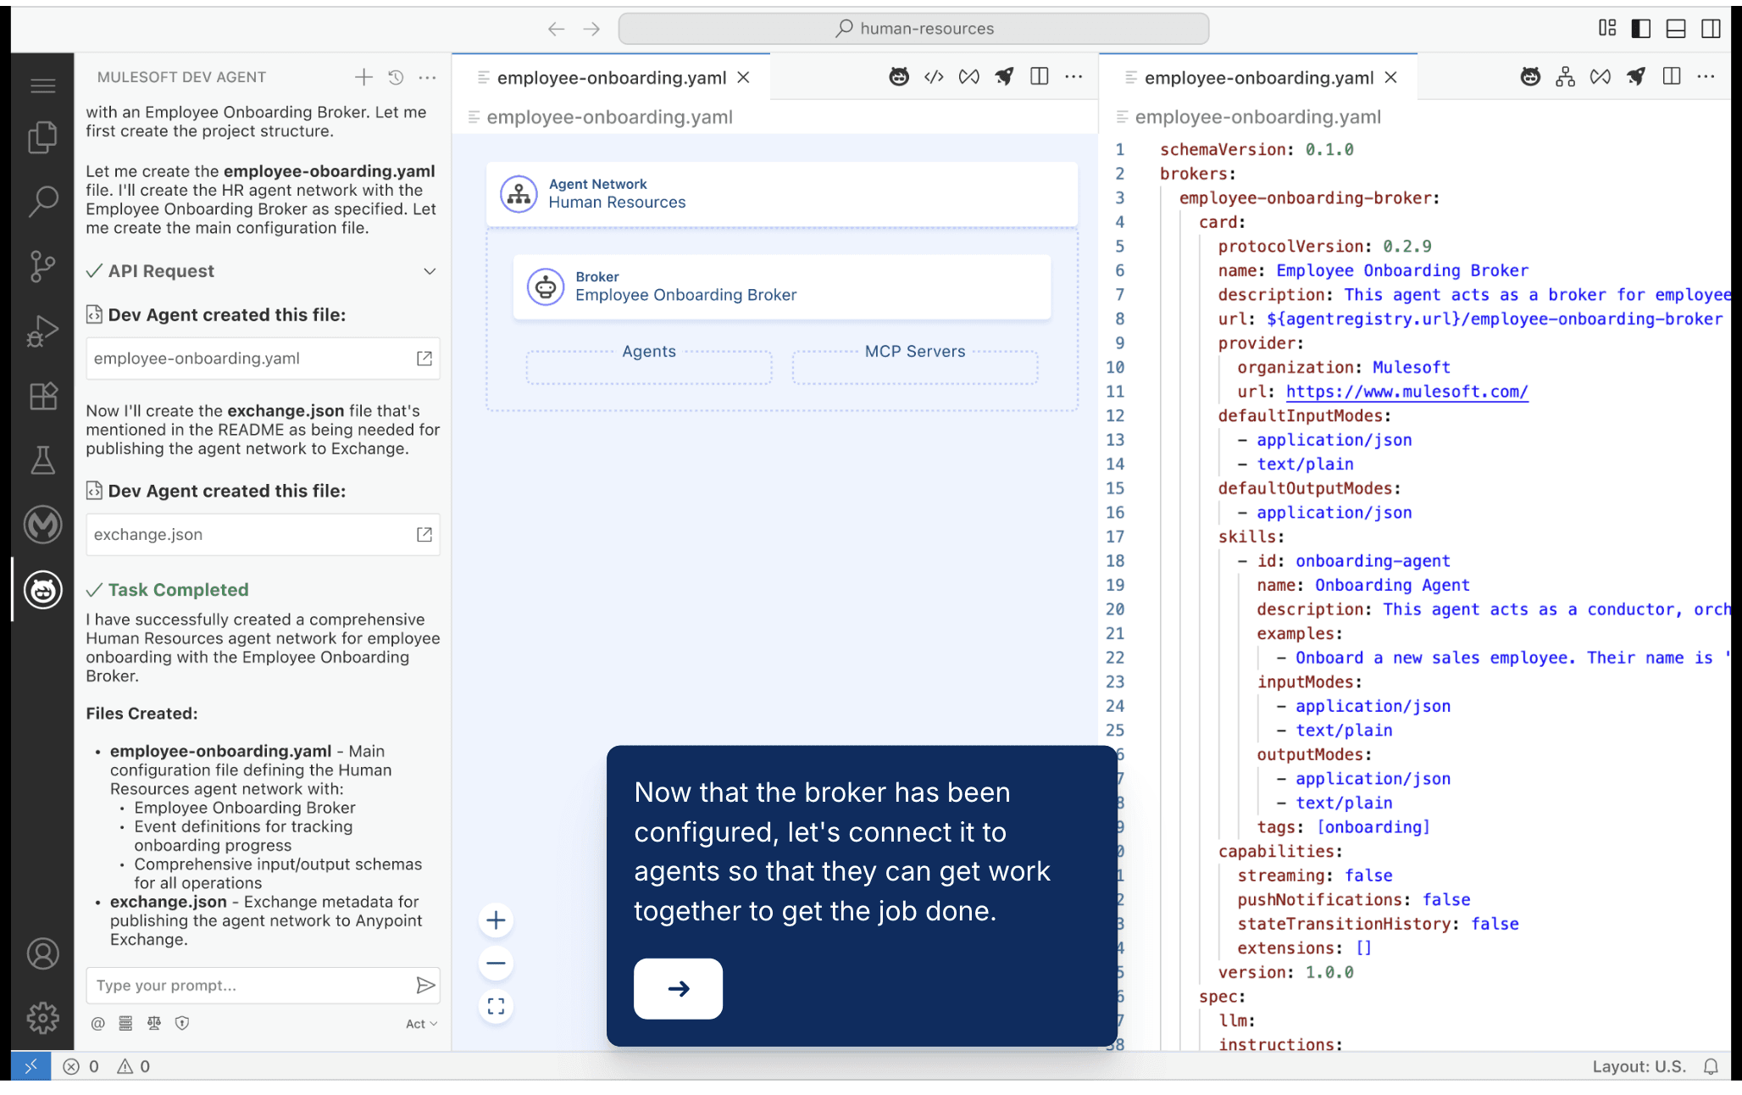
Task: Open more actions menu in right editor
Action: (x=1706, y=77)
